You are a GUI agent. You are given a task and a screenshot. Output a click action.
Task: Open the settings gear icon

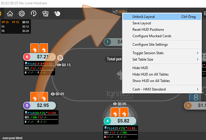[x=22, y=13]
